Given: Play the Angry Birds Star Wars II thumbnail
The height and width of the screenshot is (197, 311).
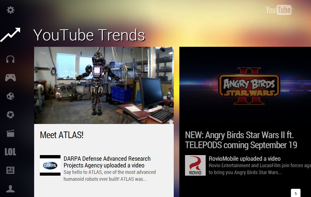Looking at the screenshot, I should coord(245,85).
